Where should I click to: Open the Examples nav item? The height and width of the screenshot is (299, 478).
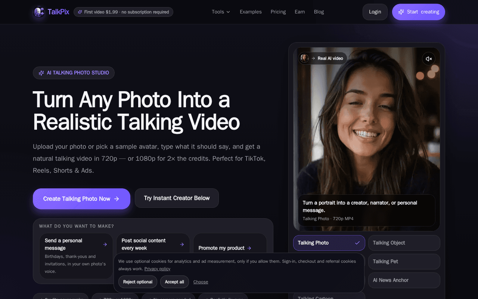[251, 12]
